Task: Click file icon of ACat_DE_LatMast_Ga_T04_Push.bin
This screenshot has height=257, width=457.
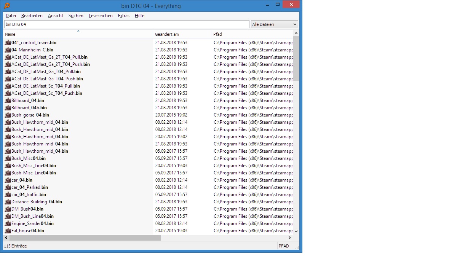Action: tap(8, 79)
